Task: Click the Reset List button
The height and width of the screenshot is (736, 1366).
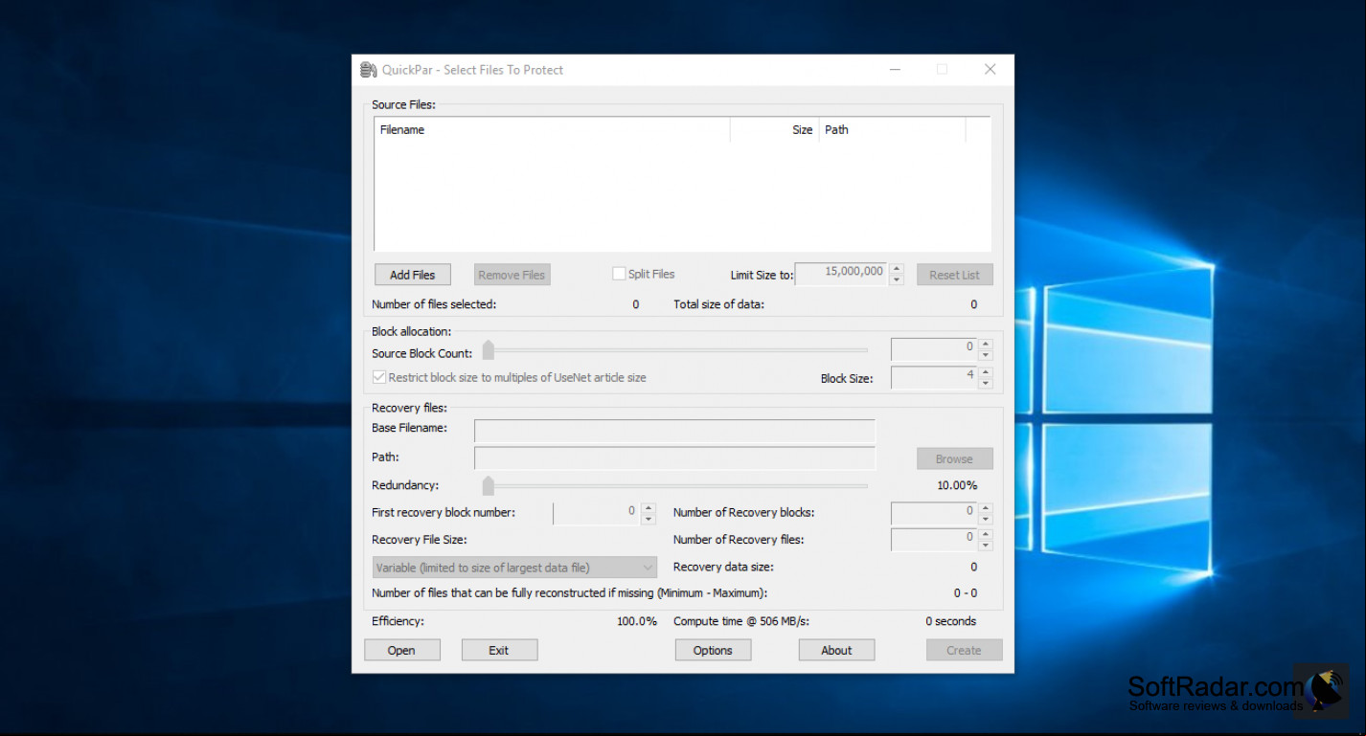Action: (954, 275)
